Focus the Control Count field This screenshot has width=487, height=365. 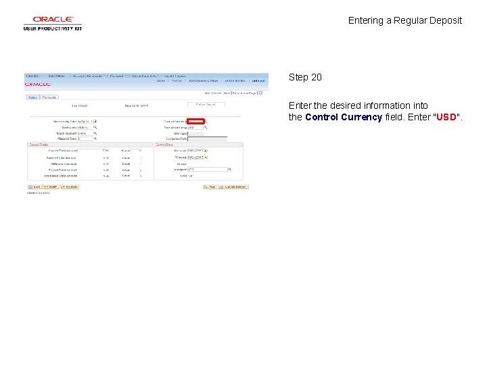[137, 151]
